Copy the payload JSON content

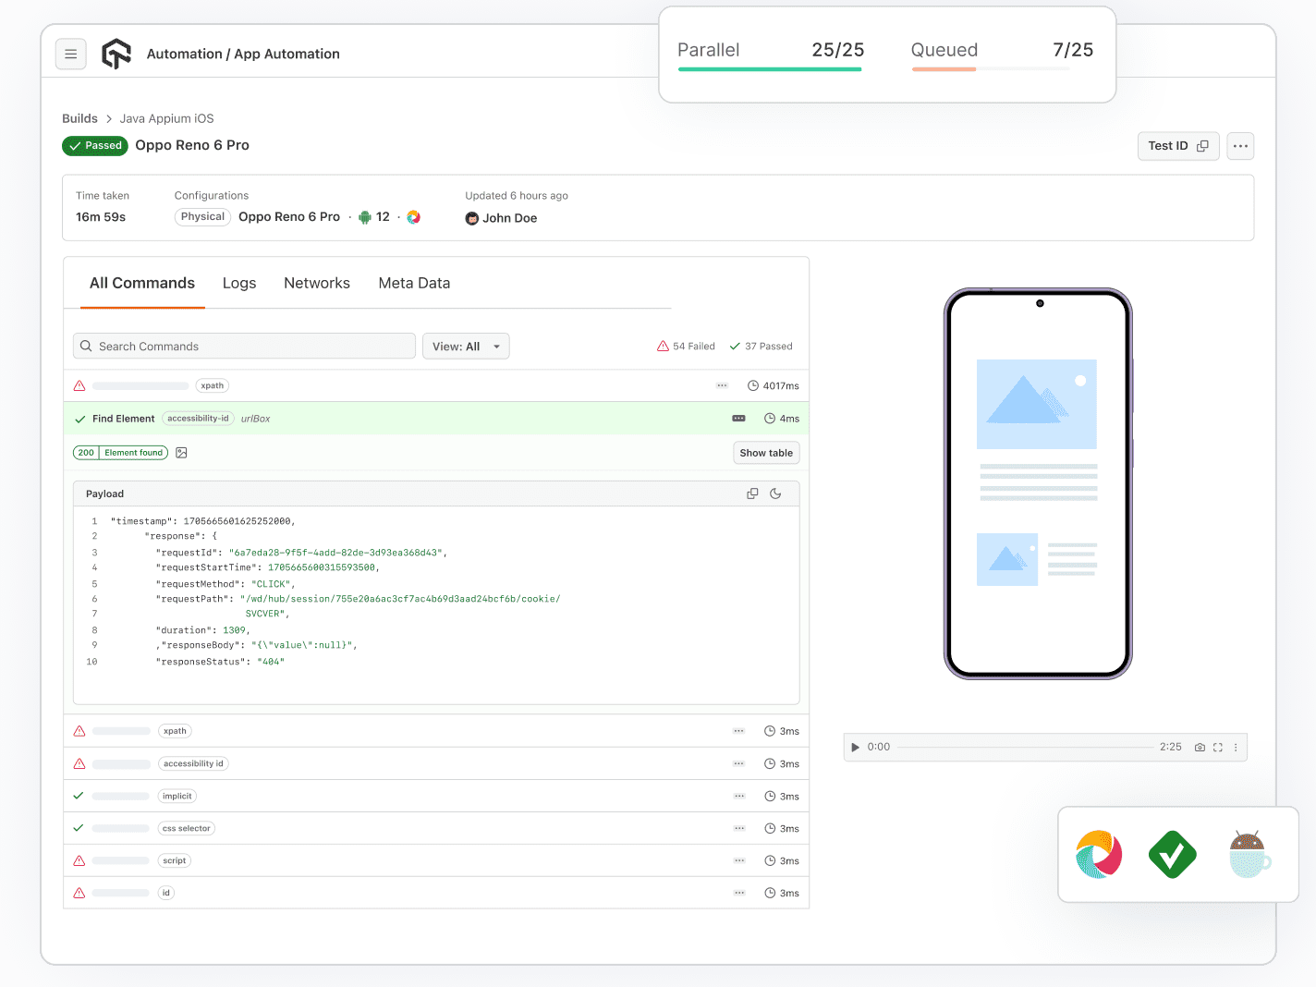click(752, 493)
